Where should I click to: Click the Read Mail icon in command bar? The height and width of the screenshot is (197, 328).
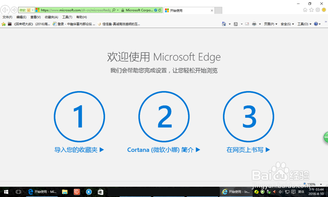[247, 24]
